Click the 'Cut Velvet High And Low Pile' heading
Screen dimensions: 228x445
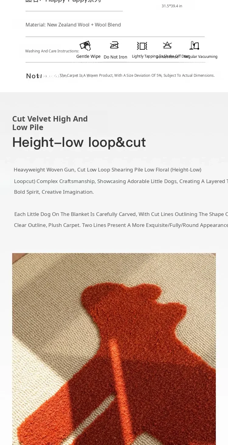click(x=50, y=123)
